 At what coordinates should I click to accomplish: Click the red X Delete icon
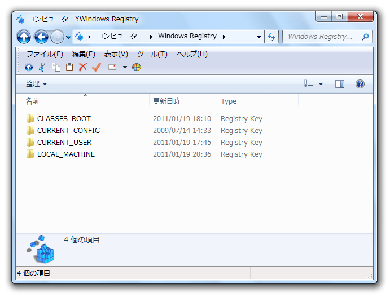click(82, 67)
